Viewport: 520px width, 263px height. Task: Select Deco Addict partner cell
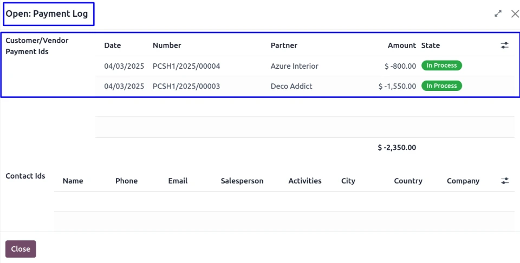point(291,86)
